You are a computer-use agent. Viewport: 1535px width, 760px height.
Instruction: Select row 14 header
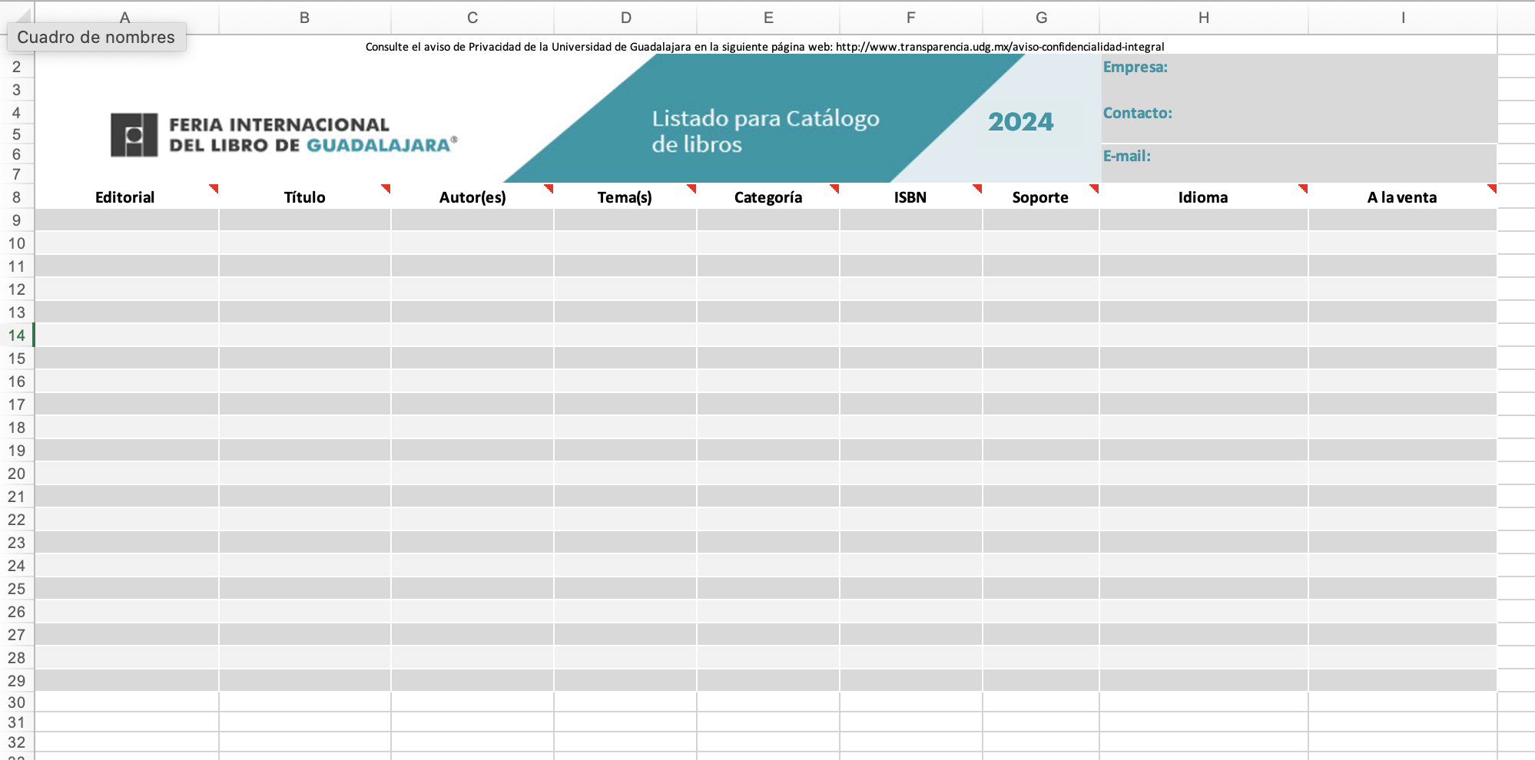[x=17, y=335]
